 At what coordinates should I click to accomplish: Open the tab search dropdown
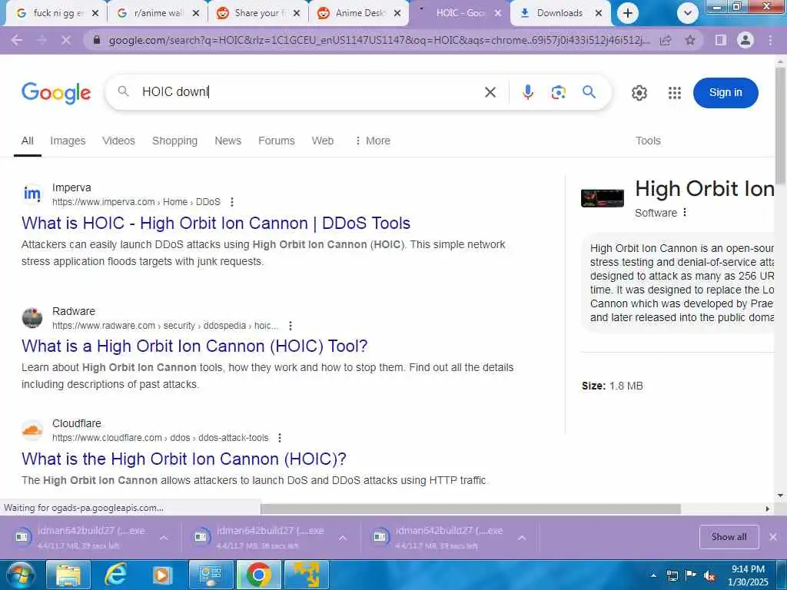tap(688, 13)
